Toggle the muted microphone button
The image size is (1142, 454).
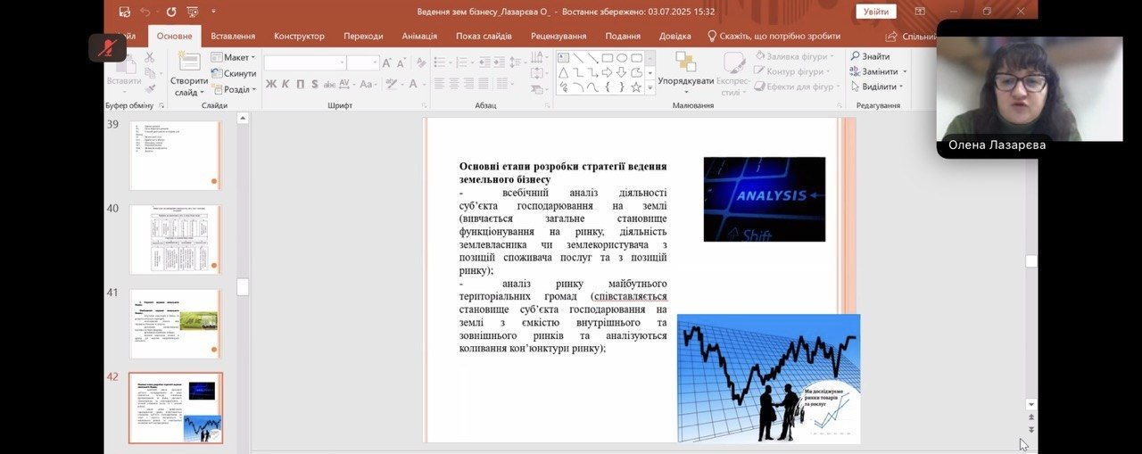click(x=107, y=47)
